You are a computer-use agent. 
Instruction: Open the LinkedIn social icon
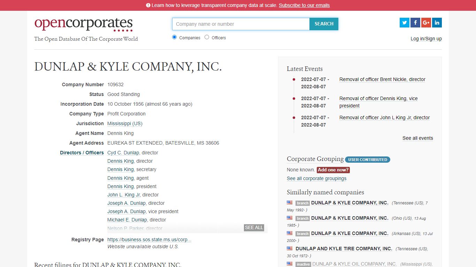tap(437, 23)
